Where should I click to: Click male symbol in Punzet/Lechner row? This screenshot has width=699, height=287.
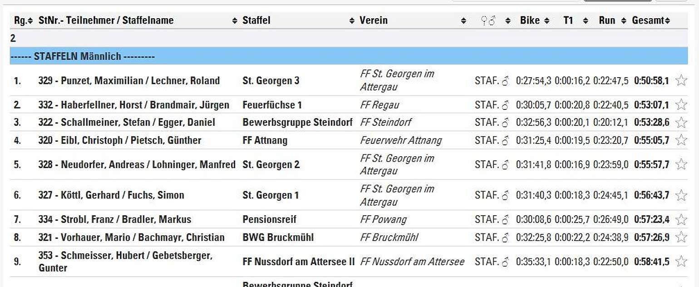coord(505,81)
